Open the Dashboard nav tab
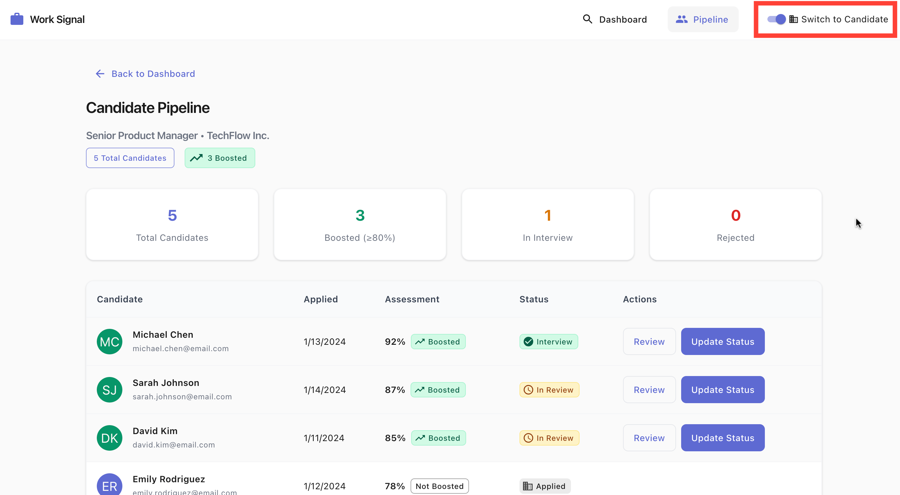900x495 pixels. pyautogui.click(x=615, y=19)
